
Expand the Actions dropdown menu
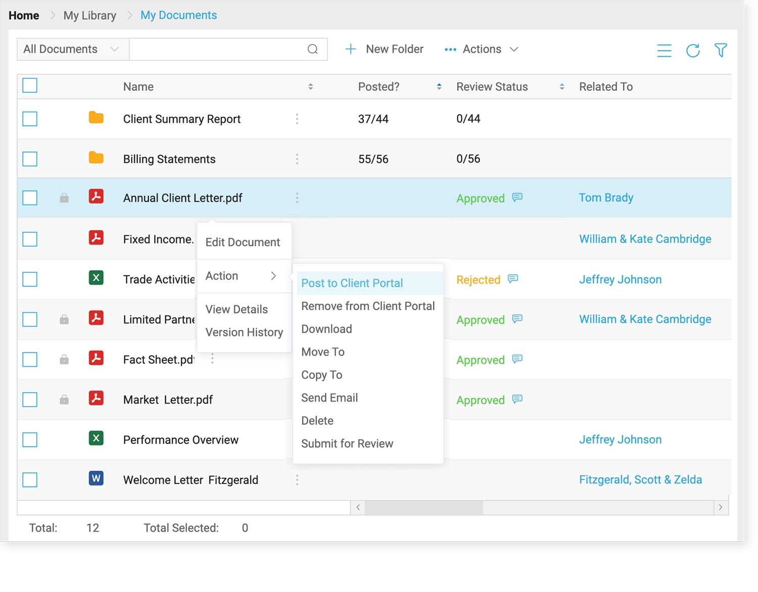click(482, 49)
